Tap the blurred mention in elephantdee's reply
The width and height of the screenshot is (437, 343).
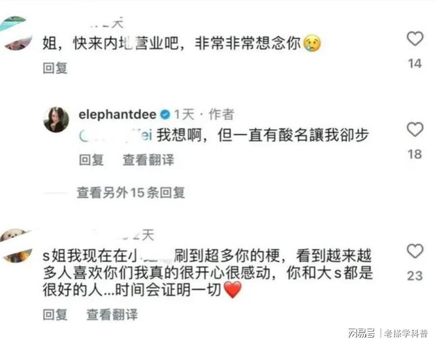115,136
